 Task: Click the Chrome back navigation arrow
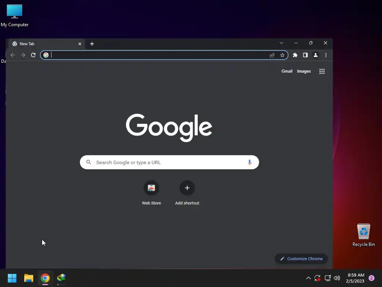pyautogui.click(x=13, y=55)
